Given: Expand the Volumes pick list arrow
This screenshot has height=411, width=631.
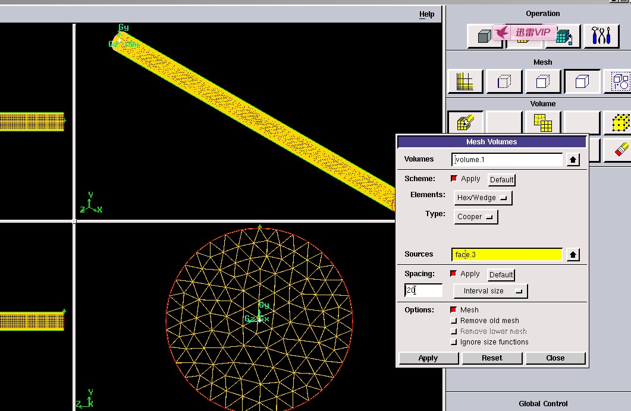Looking at the screenshot, I should click(x=573, y=160).
